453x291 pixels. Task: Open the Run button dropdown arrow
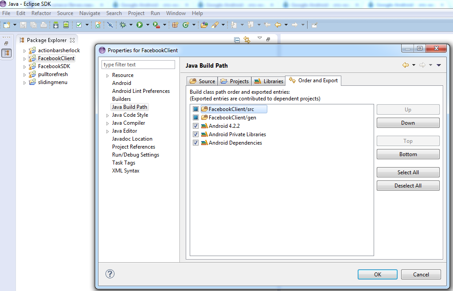click(x=148, y=25)
